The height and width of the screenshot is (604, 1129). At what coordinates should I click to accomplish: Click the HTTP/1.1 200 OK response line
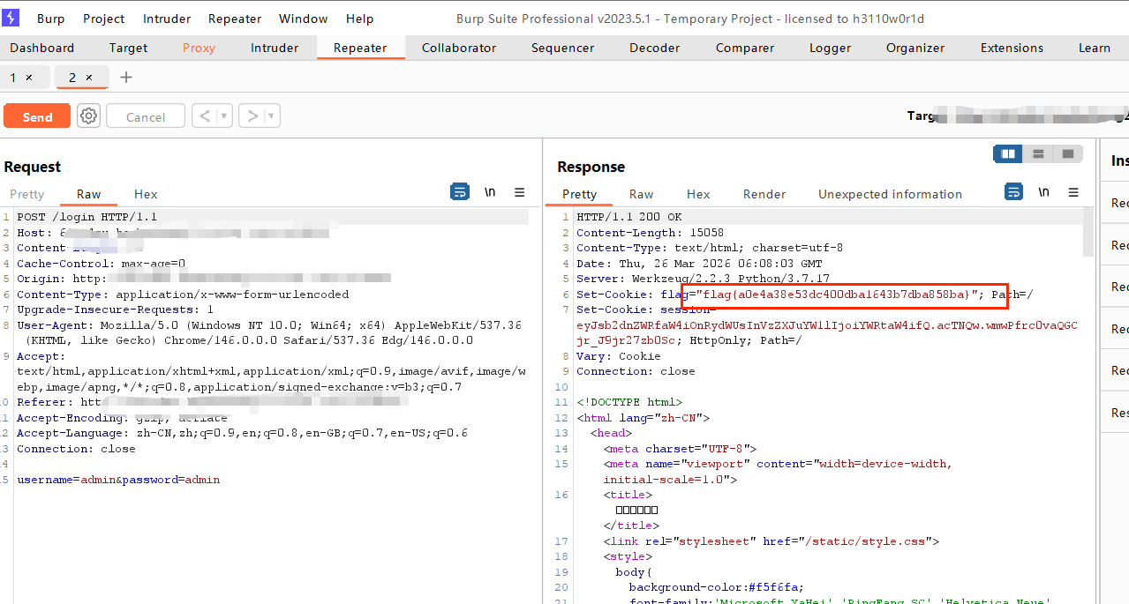tap(629, 217)
